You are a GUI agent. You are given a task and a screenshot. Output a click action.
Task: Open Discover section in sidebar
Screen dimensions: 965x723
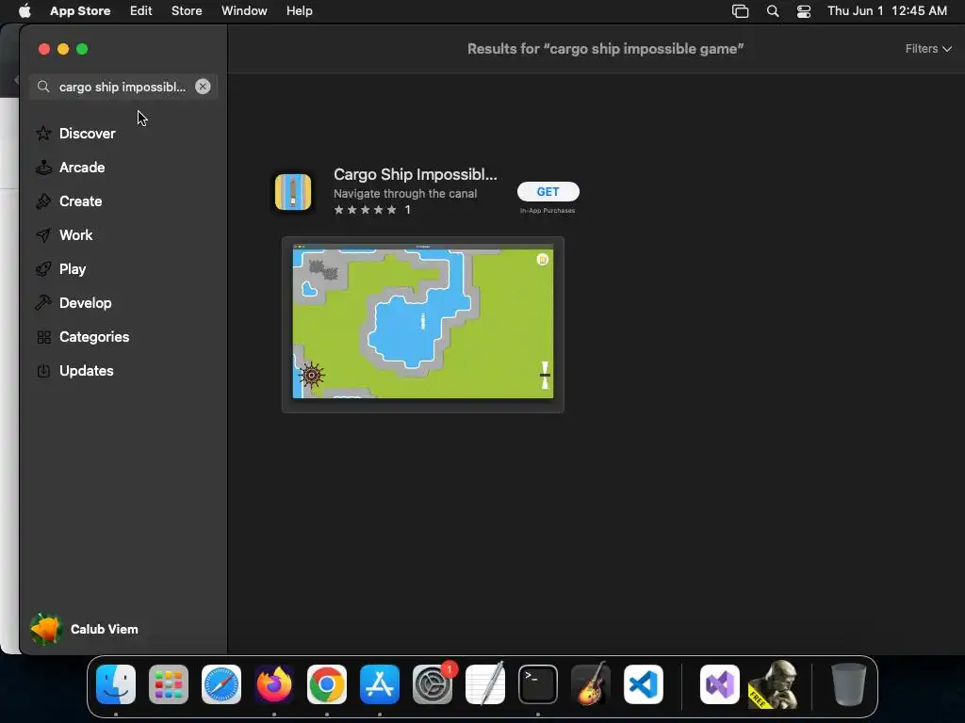87,134
